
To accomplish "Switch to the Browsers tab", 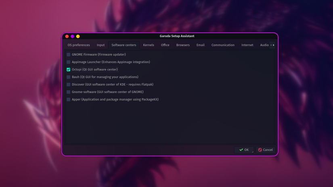I will point(183,45).
